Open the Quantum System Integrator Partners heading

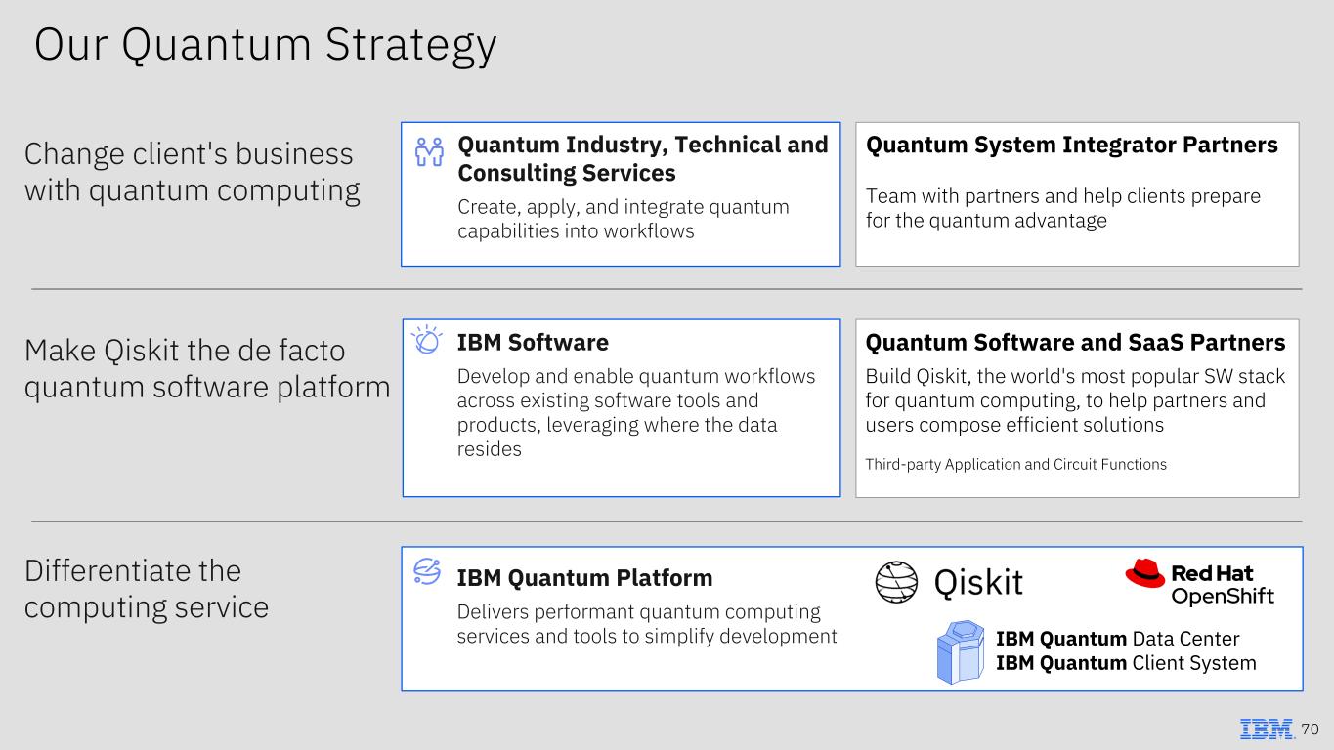coord(1072,145)
